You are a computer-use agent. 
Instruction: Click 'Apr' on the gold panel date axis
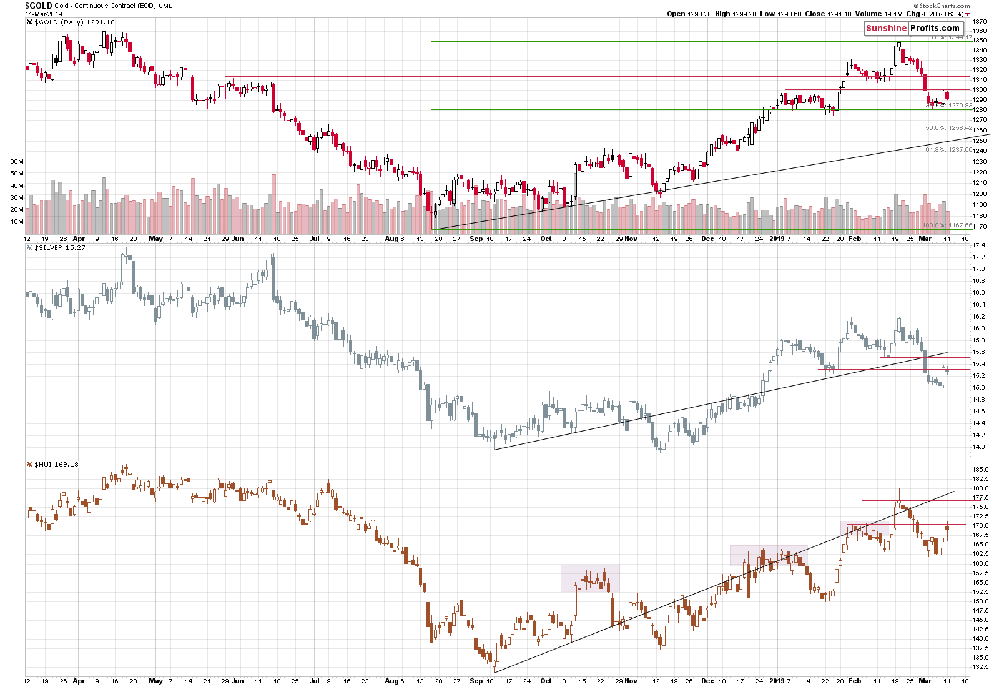tap(79, 239)
